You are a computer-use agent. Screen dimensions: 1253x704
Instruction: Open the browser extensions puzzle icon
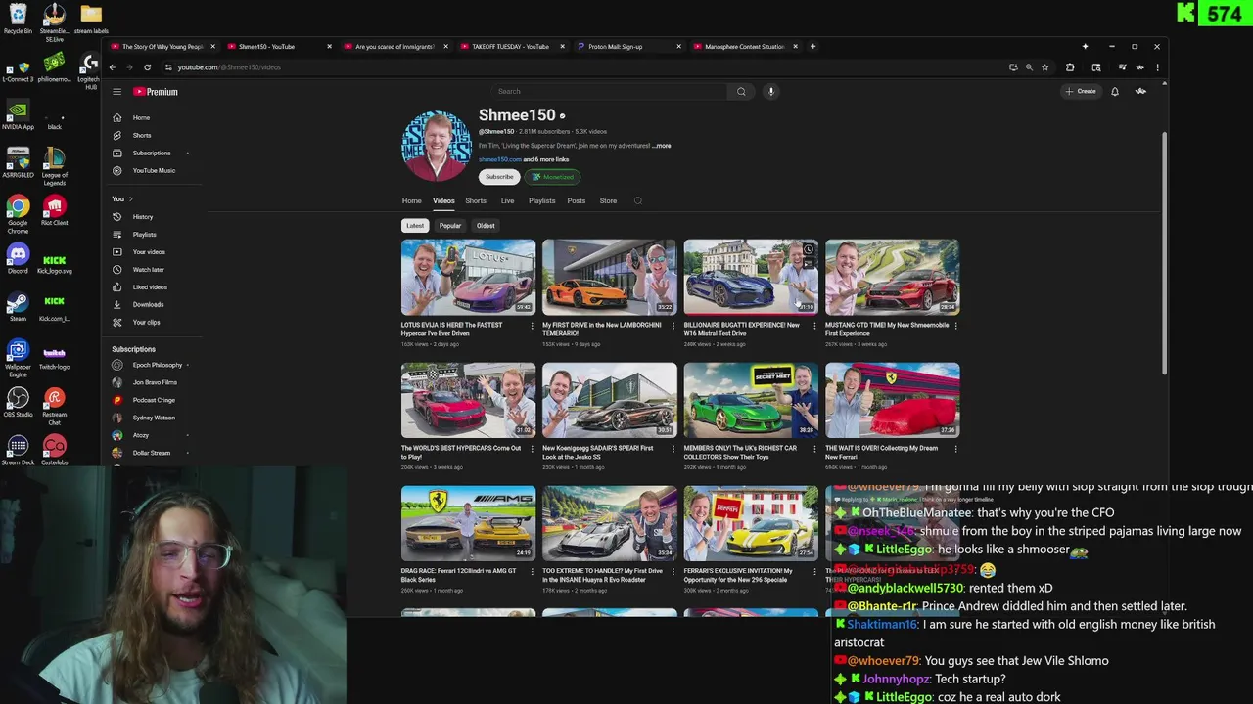1070,67
